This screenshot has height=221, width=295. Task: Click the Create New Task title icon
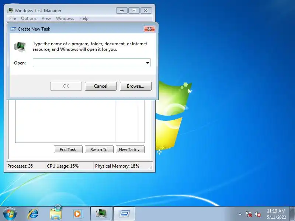pos(13,29)
